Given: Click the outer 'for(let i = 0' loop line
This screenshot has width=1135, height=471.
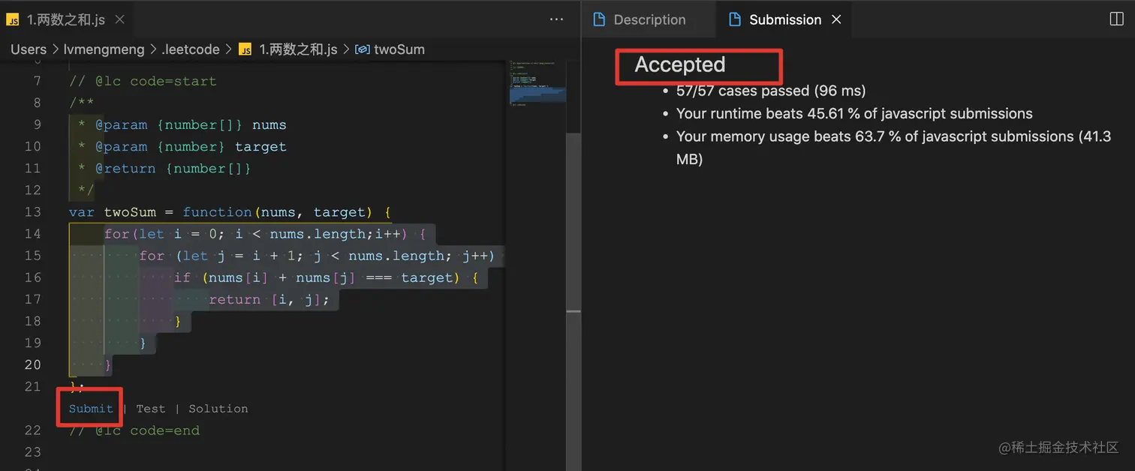Looking at the screenshot, I should pyautogui.click(x=265, y=234).
